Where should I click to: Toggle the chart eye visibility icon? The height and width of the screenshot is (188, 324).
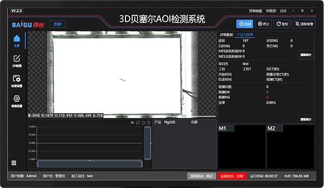[133, 123]
